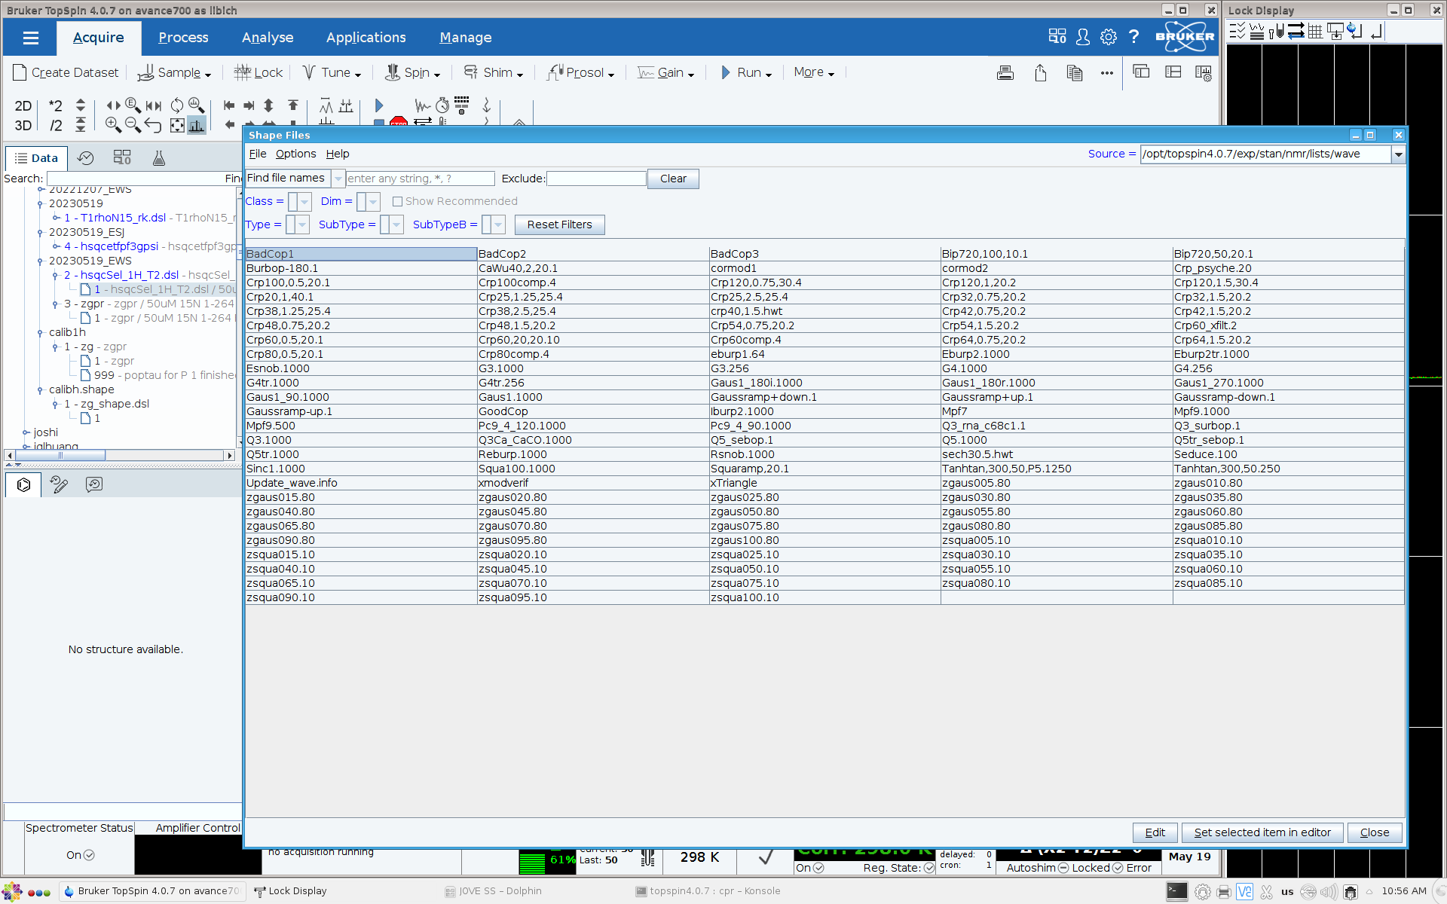
Task: Click the Exclude text input field
Action: [596, 179]
